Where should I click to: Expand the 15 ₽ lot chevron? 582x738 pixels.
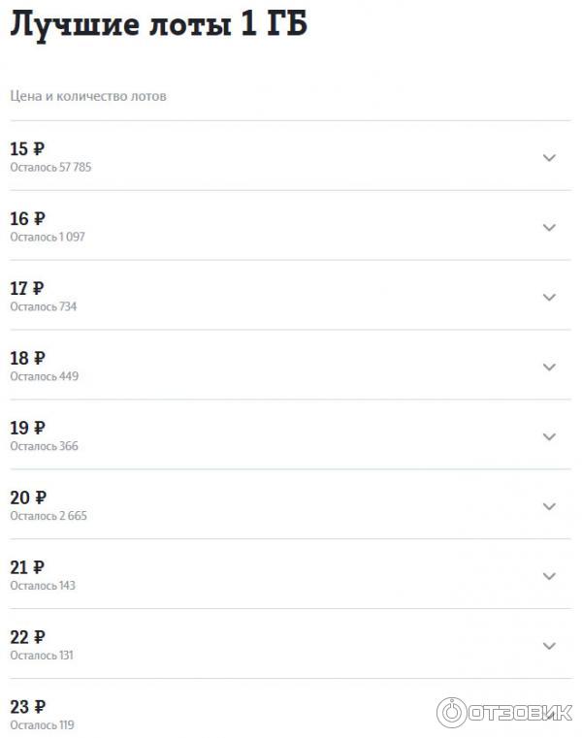(x=549, y=157)
